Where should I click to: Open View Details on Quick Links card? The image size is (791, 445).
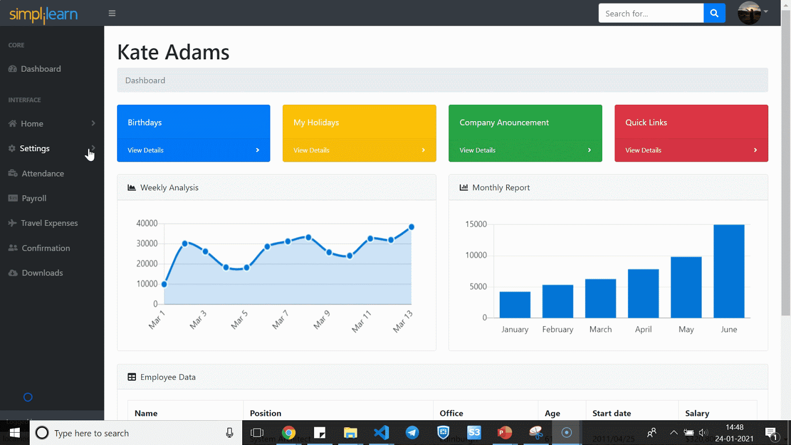click(643, 150)
